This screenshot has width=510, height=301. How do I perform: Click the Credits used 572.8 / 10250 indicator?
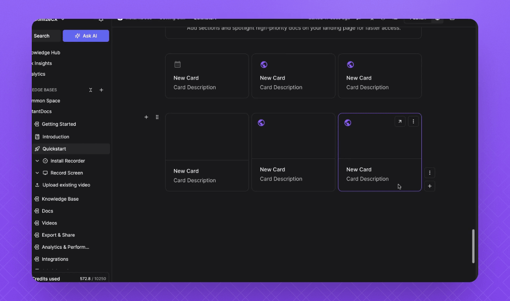tap(70, 278)
